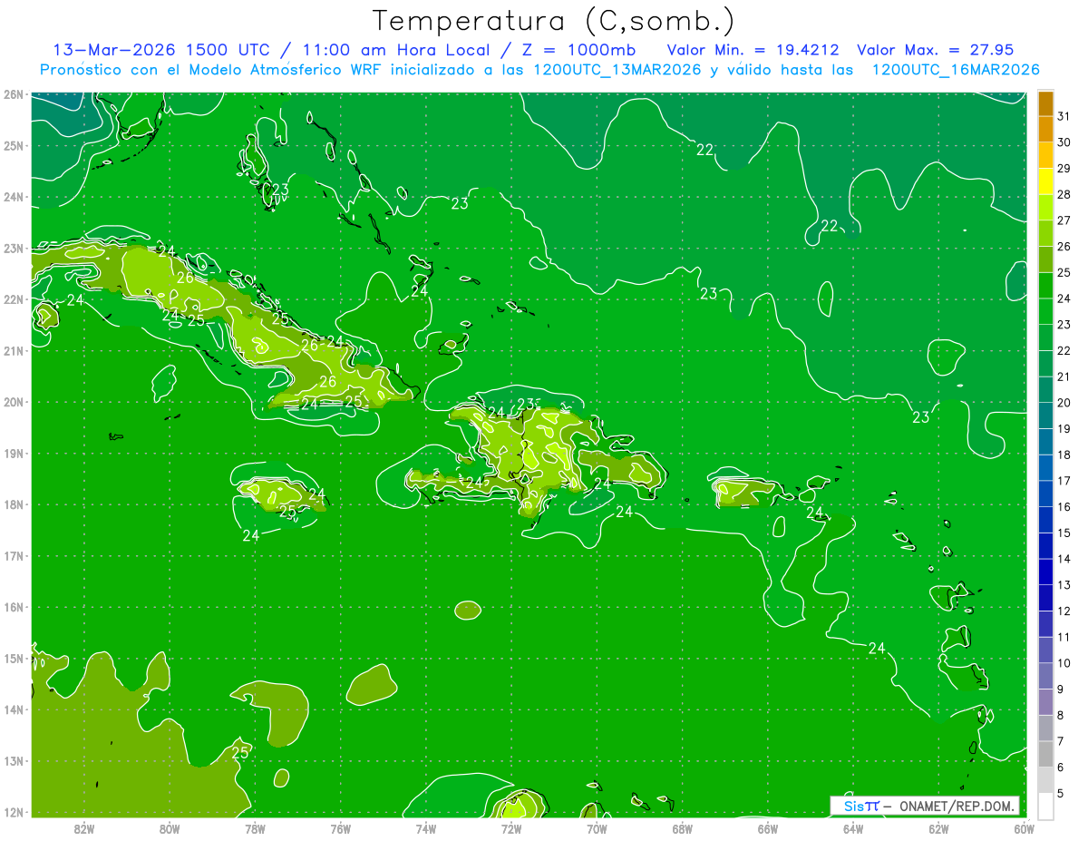Click the 'Valor Max. = 27.95' text
Screen dimensions: 1088x841
(935, 50)
